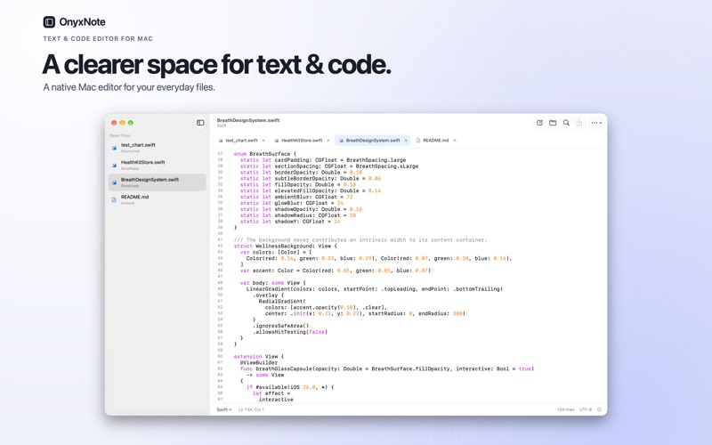
Task: Click Swift icon next to sidebar BreathDesignSystem.swift
Action: pyautogui.click(x=114, y=182)
